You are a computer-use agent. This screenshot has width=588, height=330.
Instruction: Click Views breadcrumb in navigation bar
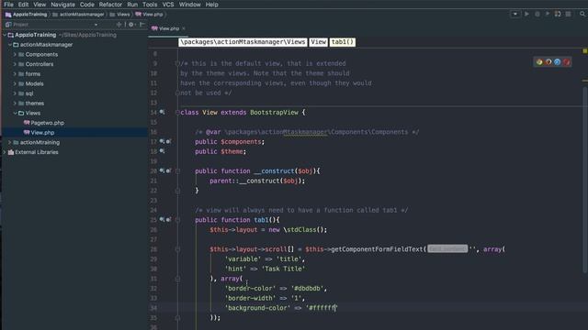coord(119,15)
